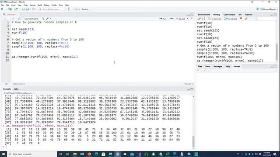Click the code tools magic wand icon
The width and height of the screenshot is (280, 157).
click(47, 19)
